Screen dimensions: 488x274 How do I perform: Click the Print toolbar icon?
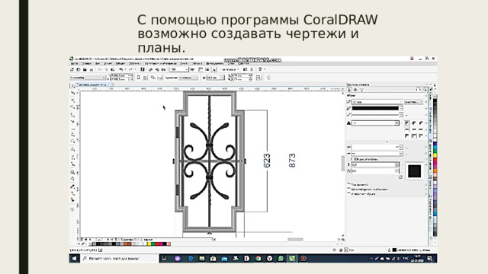91,69
